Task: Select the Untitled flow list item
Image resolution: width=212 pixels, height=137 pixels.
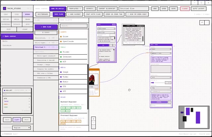Action: pyautogui.click(x=46, y=47)
